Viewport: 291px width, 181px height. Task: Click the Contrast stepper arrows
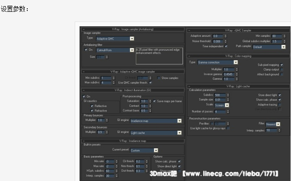(x=150, y=106)
